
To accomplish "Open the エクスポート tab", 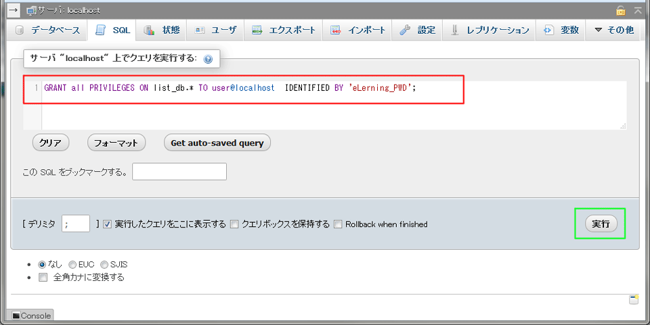I will 284,30.
